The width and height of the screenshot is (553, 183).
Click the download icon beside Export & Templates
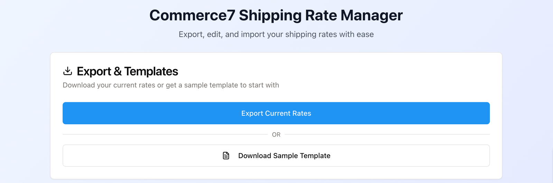click(x=67, y=71)
